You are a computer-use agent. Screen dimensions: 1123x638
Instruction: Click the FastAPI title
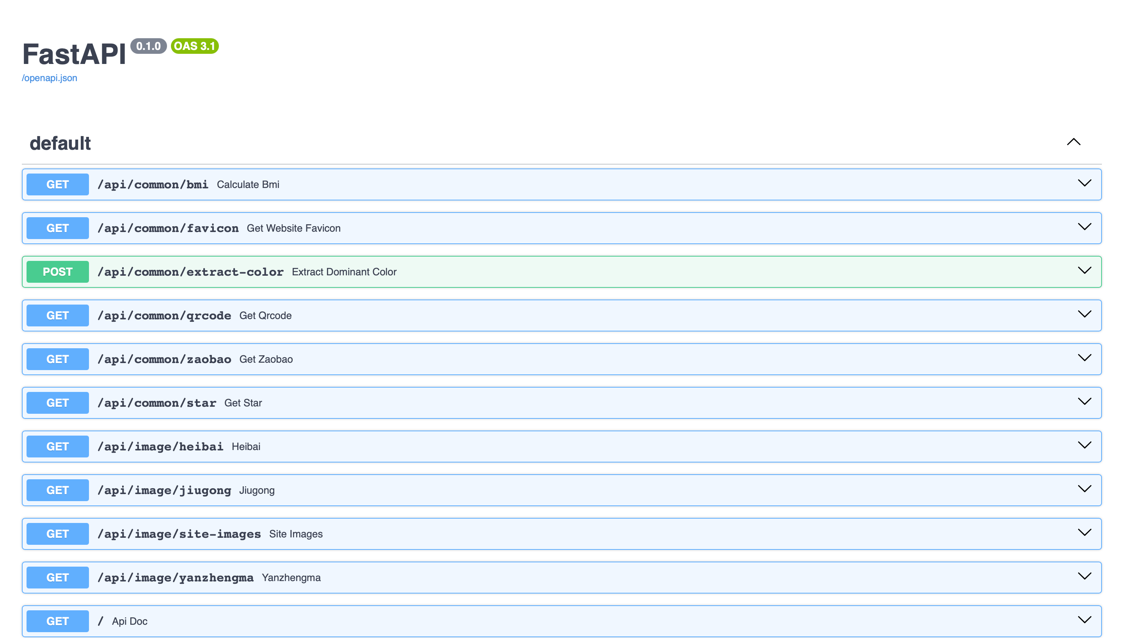pos(74,54)
